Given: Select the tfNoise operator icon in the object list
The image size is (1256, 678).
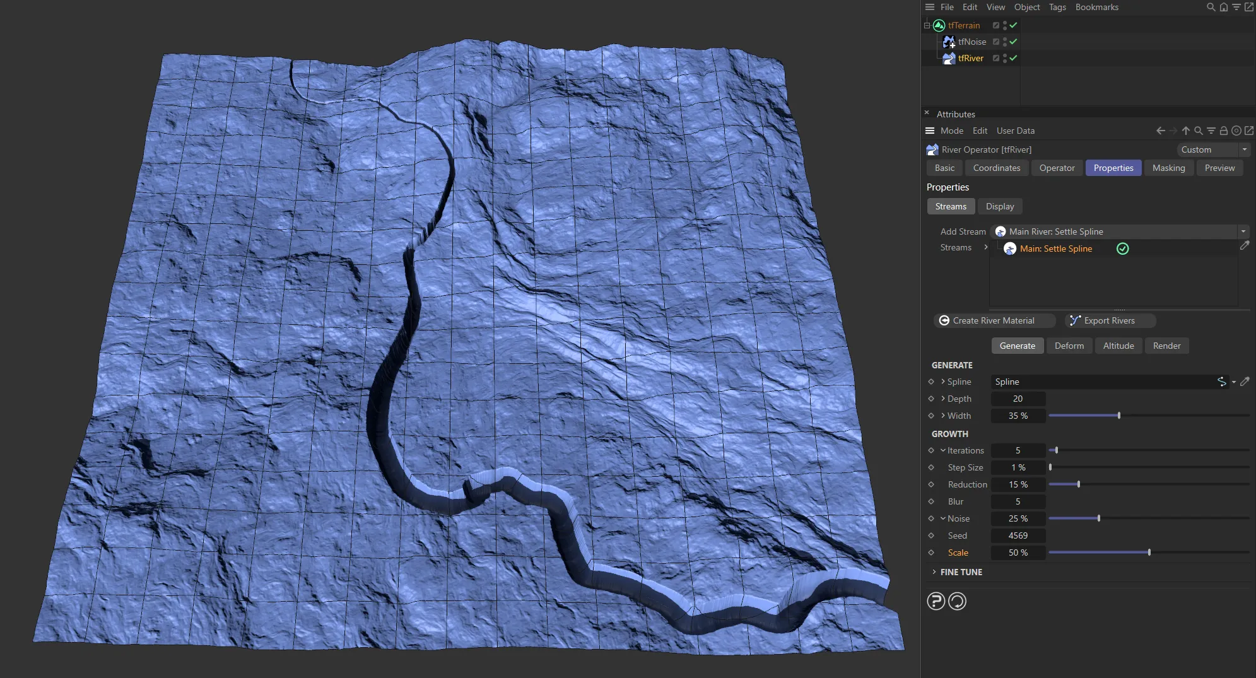Looking at the screenshot, I should pyautogui.click(x=949, y=42).
